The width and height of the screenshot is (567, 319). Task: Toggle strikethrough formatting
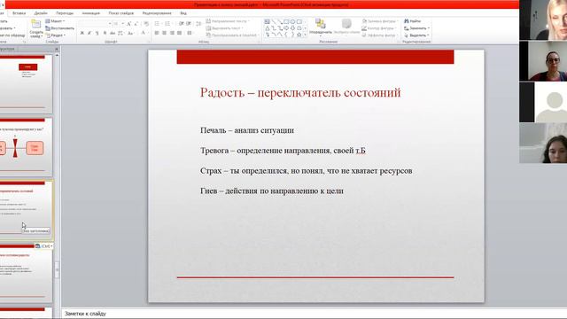(113, 33)
